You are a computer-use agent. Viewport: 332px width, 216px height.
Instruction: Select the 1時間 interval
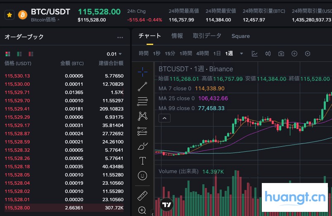(186, 54)
